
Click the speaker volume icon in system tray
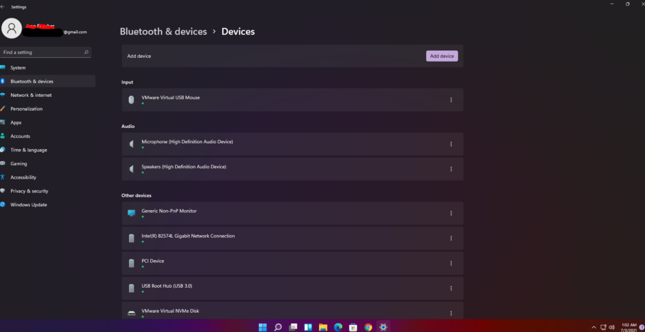point(611,327)
